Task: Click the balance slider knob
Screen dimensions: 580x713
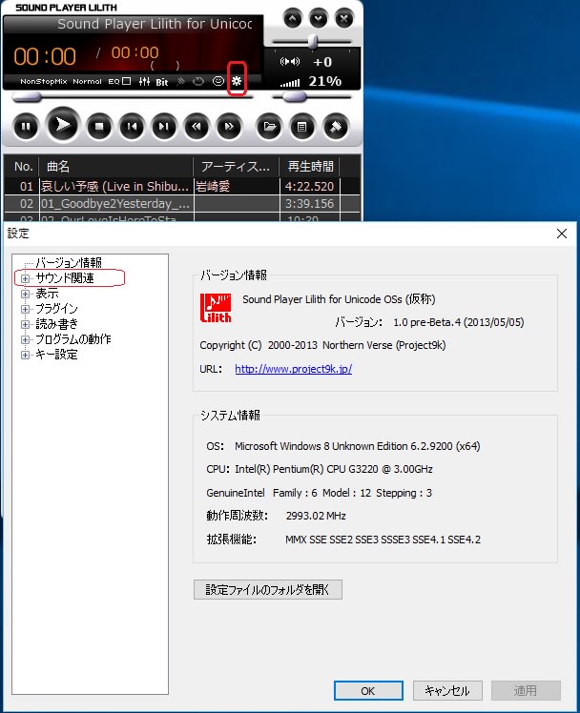Action: click(x=313, y=41)
